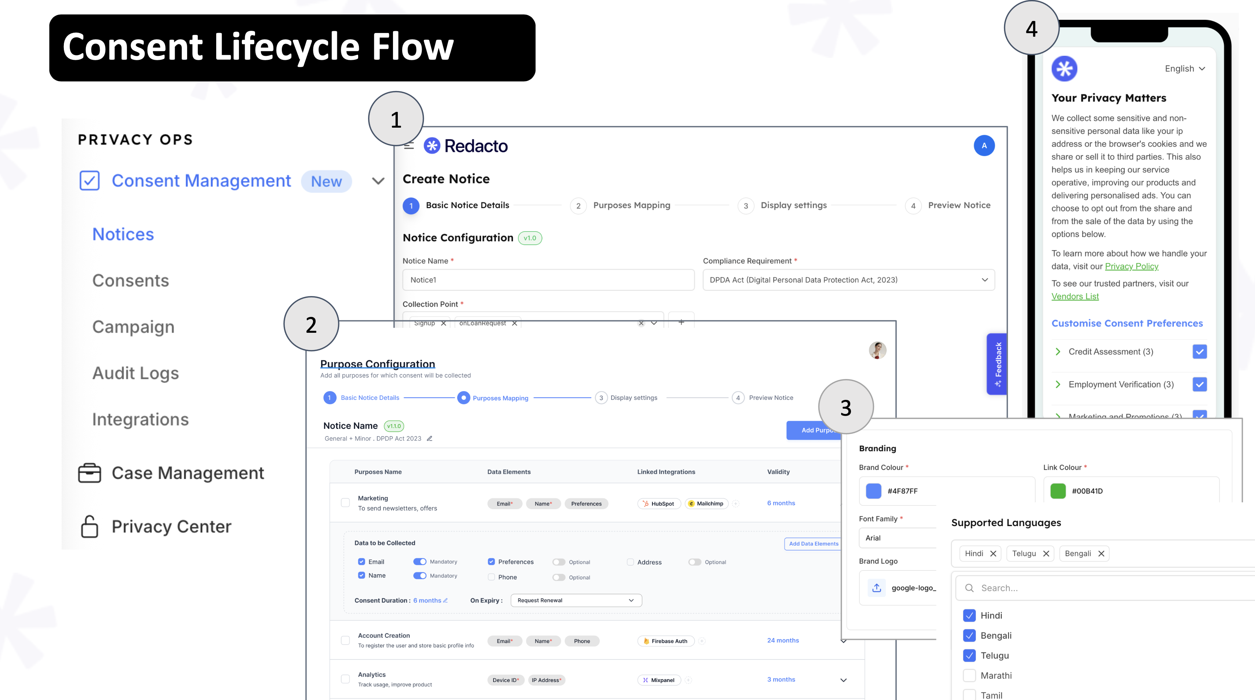The width and height of the screenshot is (1255, 700).
Task: Check the Marathi language checkbox
Action: click(x=969, y=676)
